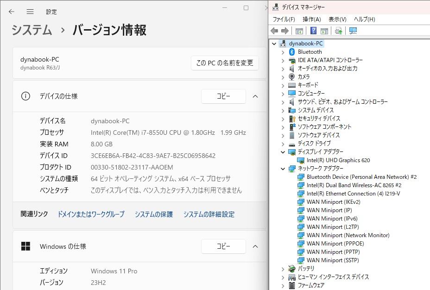Maximize the Settings window
The height and width of the screenshot is (290, 430).
(246, 8)
